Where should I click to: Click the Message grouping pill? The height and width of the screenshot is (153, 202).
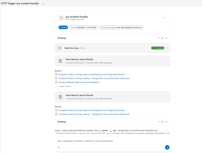click(x=121, y=28)
